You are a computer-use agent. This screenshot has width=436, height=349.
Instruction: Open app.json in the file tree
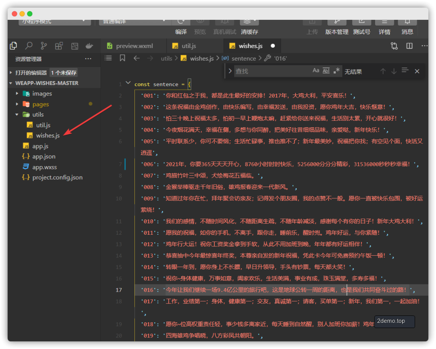[44, 156]
